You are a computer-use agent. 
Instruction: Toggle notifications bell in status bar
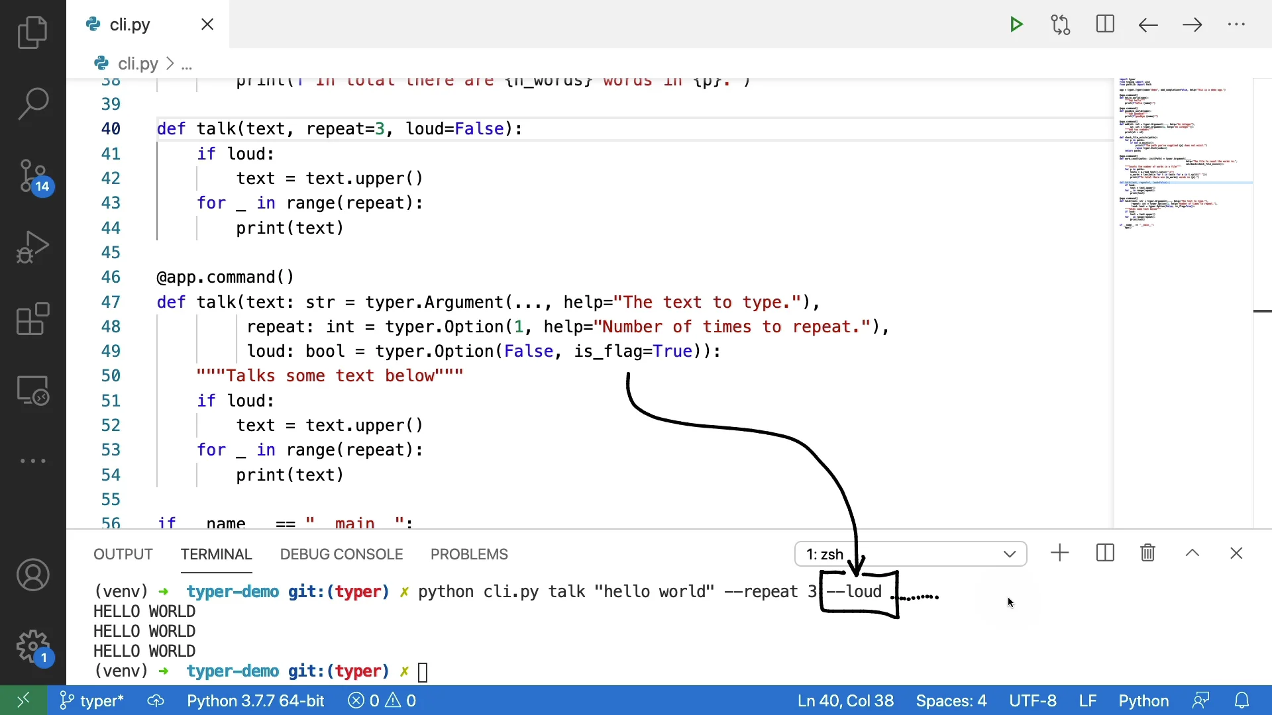(1242, 700)
